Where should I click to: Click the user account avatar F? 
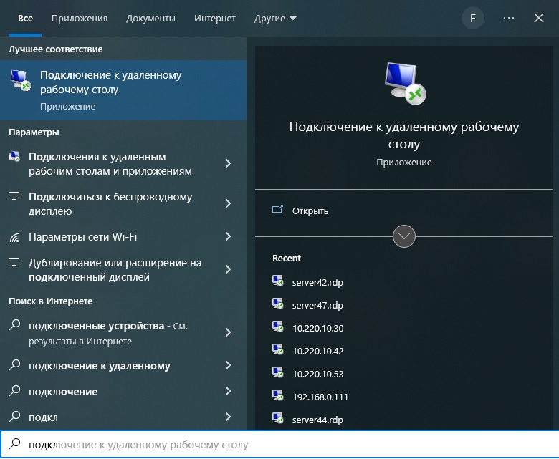pyautogui.click(x=472, y=19)
